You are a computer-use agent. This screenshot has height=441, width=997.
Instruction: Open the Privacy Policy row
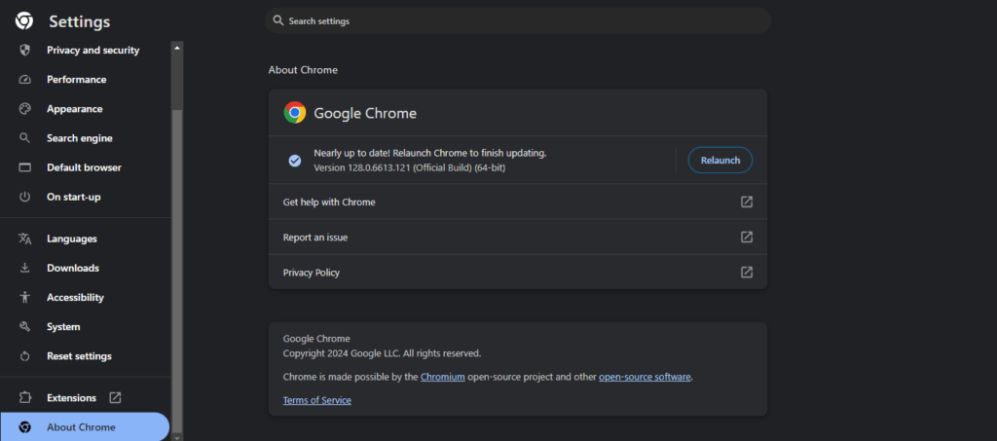[x=518, y=273]
